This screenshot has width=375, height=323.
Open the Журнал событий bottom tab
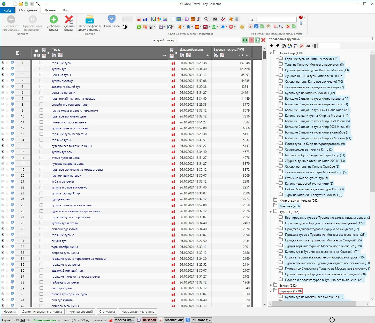(x=80, y=312)
